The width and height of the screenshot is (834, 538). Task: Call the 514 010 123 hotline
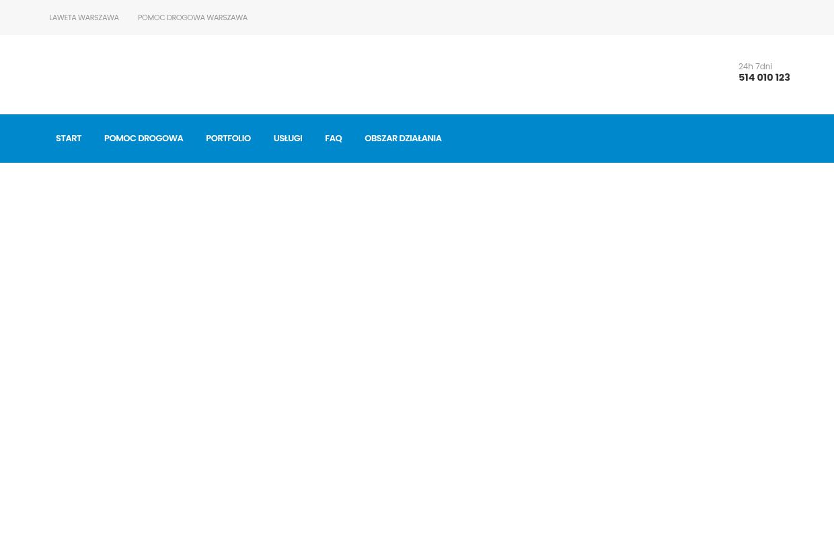coord(764,78)
